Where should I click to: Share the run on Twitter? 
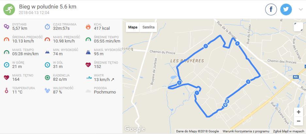[x=286, y=9]
